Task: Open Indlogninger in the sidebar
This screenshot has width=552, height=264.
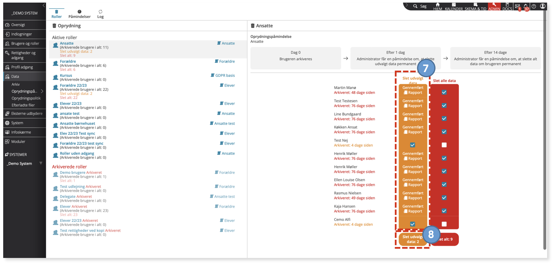Action: [25, 34]
